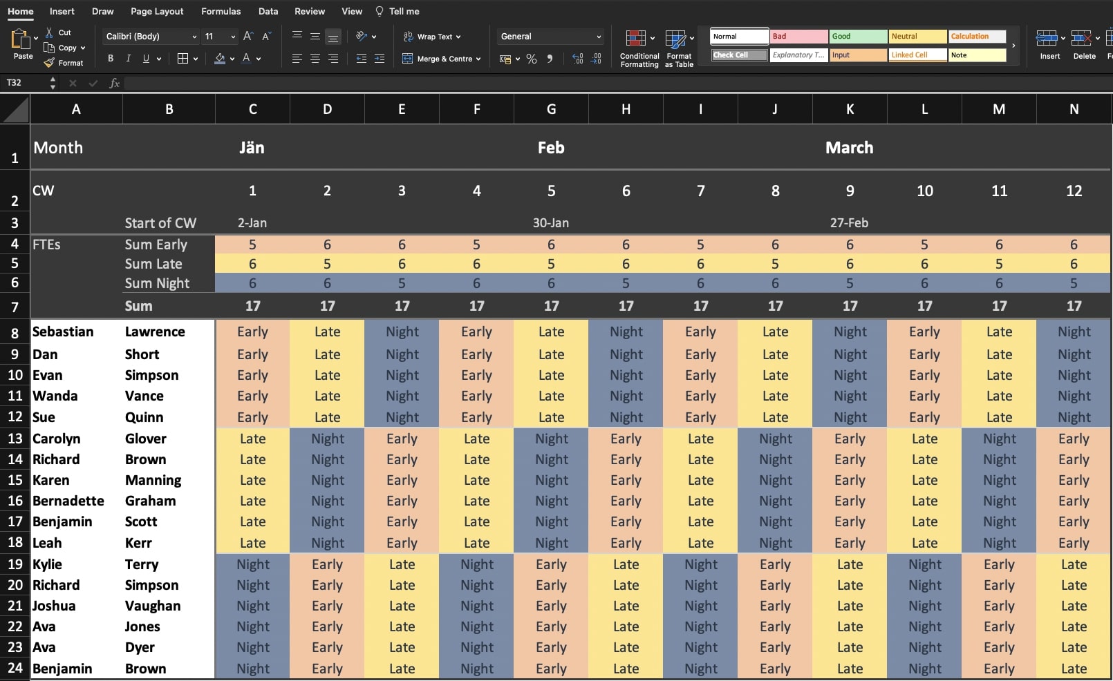Open the General number format dropdown
The image size is (1113, 681).
[x=550, y=37]
